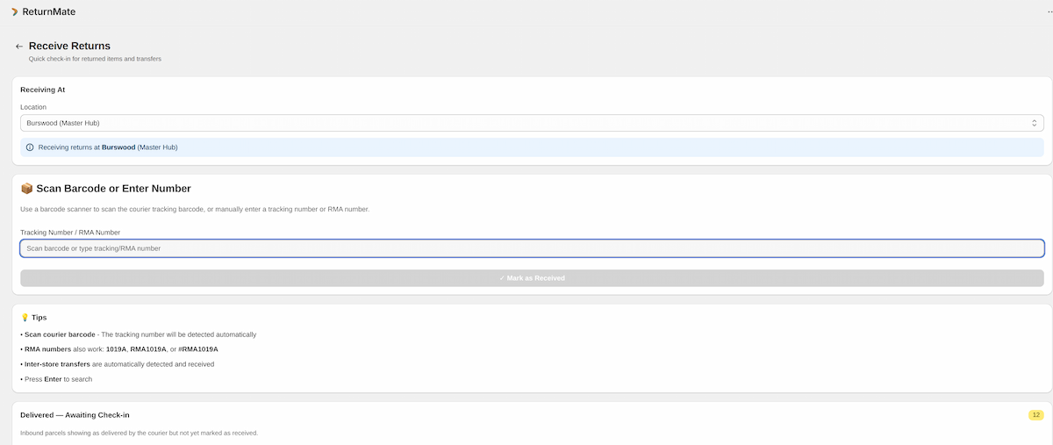Open the three-dot menu at top right
1053x445 pixels.
pyautogui.click(x=1049, y=12)
